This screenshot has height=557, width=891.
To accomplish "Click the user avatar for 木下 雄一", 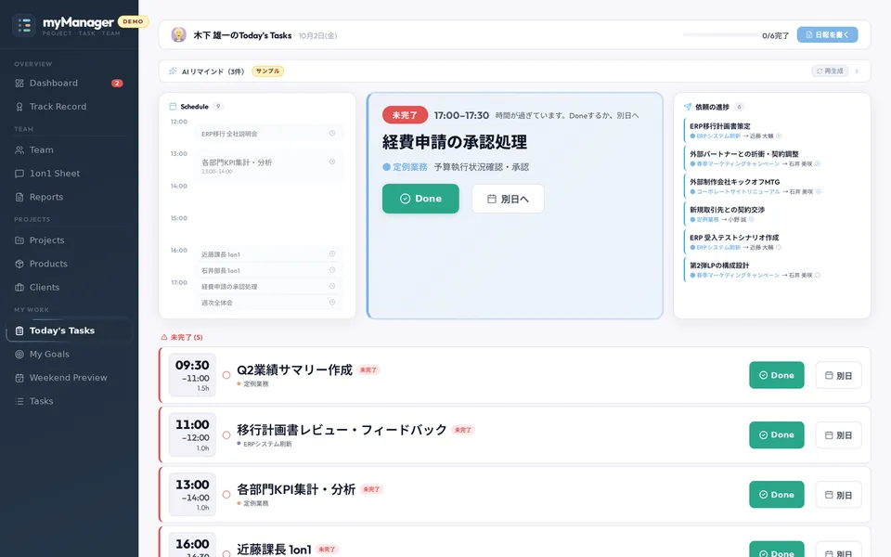I will tap(179, 34).
